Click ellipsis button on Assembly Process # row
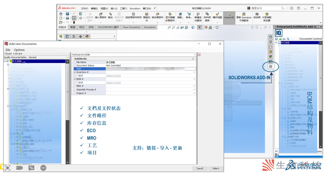 click(194, 90)
